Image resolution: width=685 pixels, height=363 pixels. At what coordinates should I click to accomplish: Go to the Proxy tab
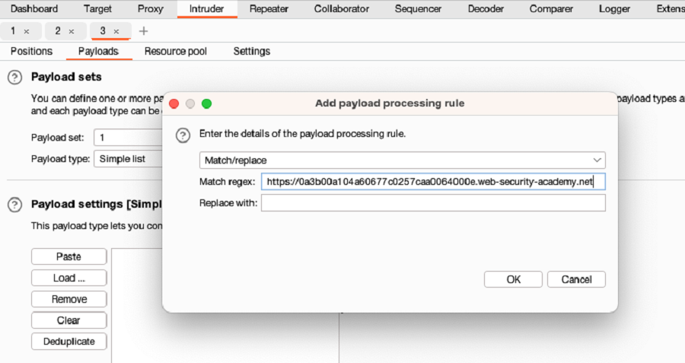[x=150, y=8]
